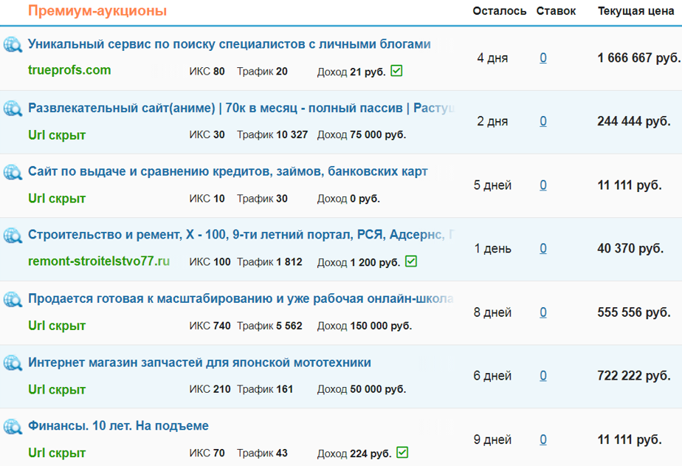Open 'Продается готовая к масштабированию' auction
The height and width of the screenshot is (466, 682).
coord(241,298)
